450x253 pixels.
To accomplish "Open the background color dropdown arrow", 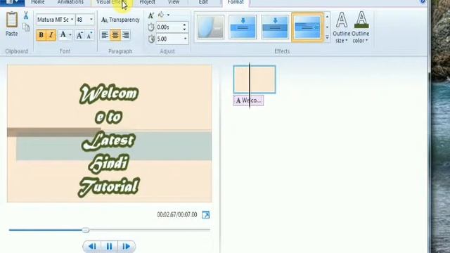I will [x=168, y=15].
